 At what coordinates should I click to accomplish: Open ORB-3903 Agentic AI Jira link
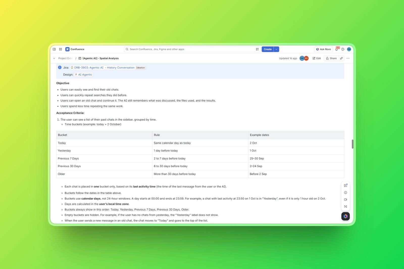(x=103, y=68)
